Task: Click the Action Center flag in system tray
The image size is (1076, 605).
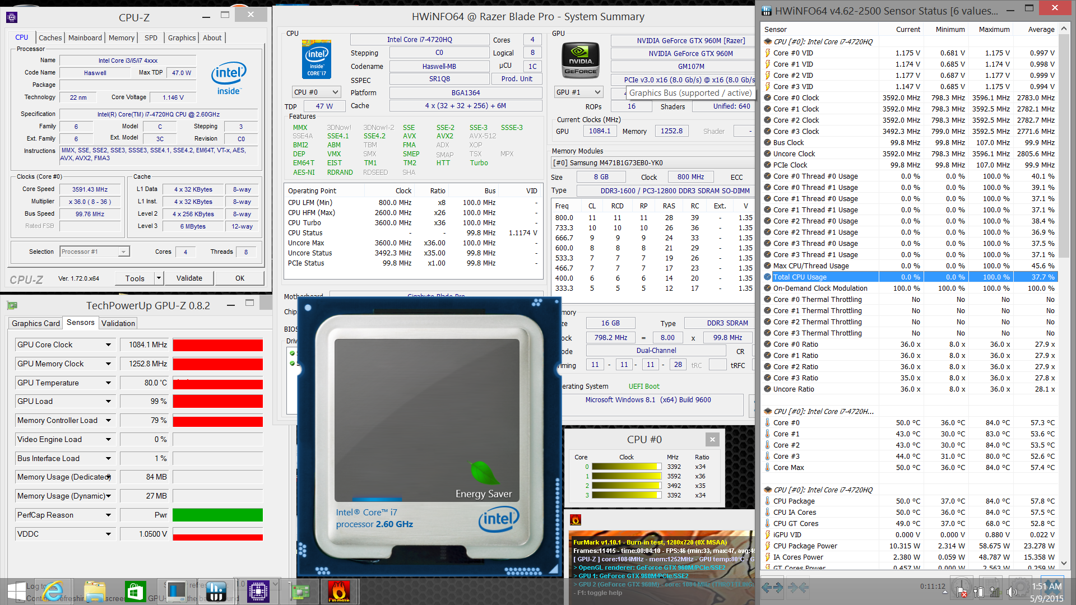Action: pyautogui.click(x=962, y=592)
